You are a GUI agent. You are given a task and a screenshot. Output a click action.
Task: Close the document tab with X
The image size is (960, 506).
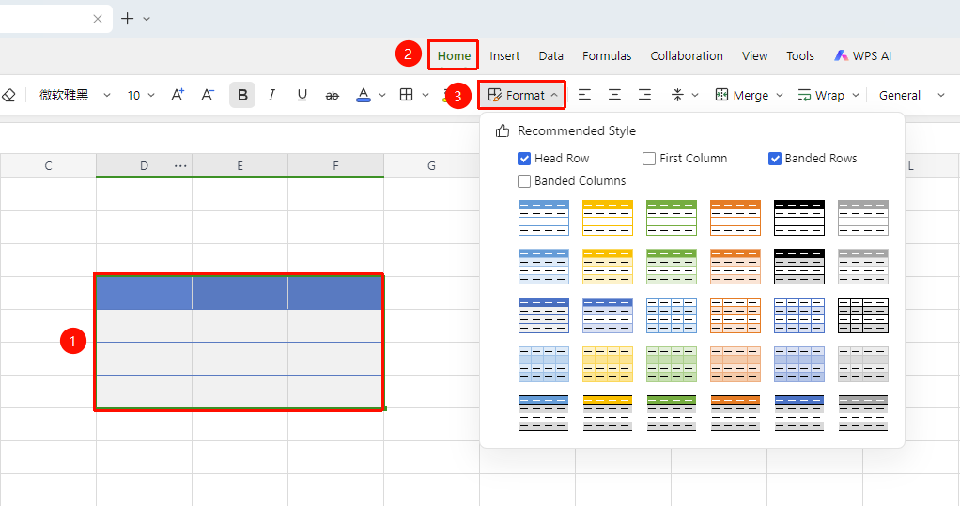tap(98, 19)
